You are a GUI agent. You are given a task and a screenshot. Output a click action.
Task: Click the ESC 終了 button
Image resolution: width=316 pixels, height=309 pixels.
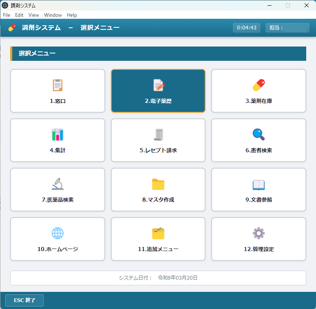pyautogui.click(x=24, y=300)
